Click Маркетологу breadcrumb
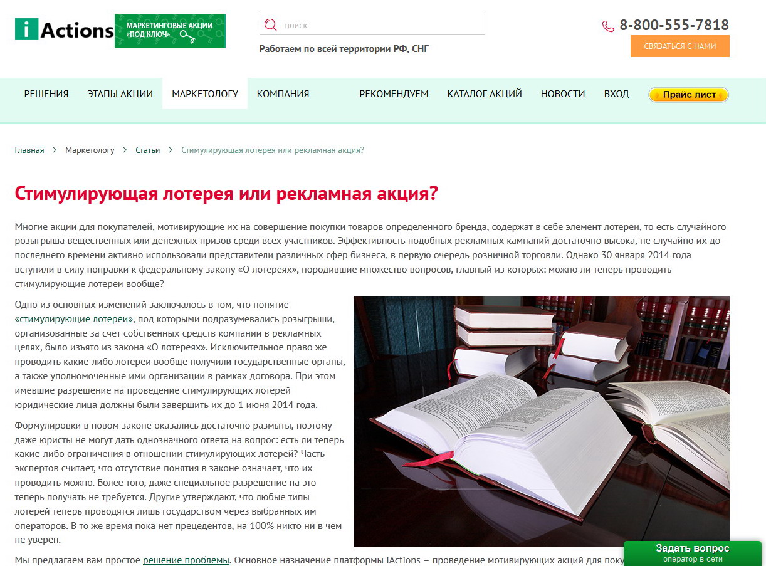The width and height of the screenshot is (766, 566). pos(90,150)
